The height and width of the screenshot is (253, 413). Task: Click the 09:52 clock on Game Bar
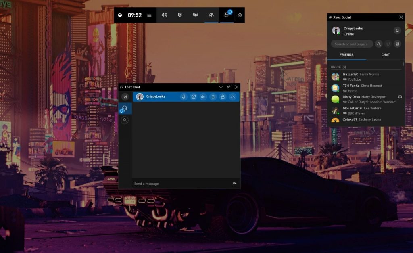tap(135, 15)
